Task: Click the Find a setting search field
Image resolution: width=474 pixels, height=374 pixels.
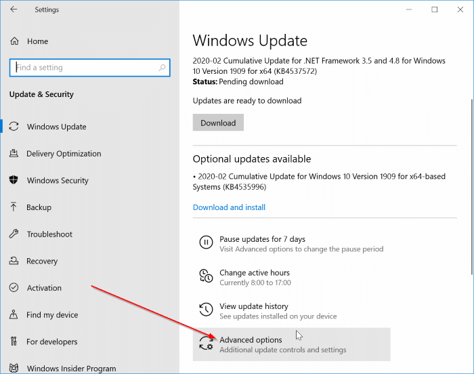Action: click(90, 68)
